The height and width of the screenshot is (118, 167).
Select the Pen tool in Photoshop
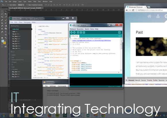2,32
